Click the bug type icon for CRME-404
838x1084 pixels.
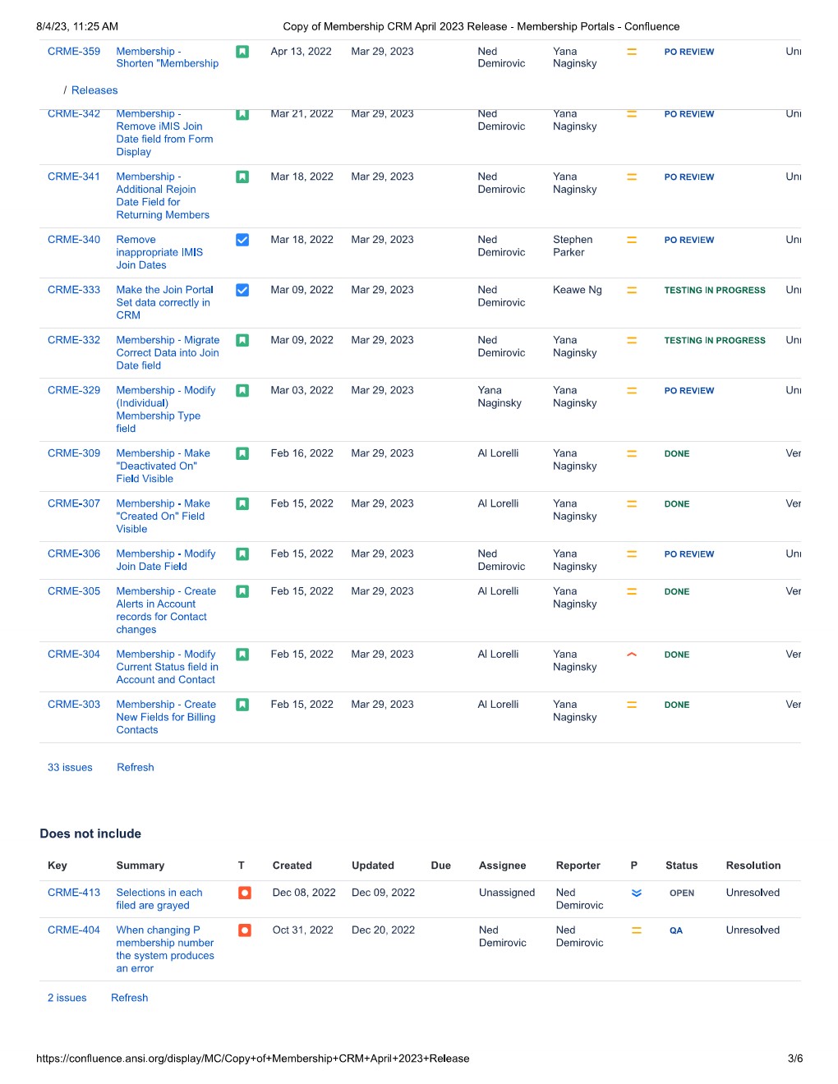point(244,930)
